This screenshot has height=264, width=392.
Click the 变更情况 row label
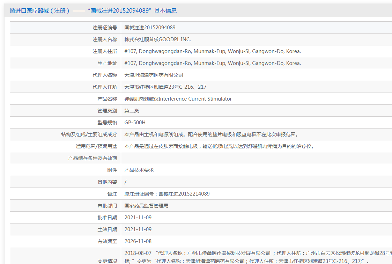click(x=107, y=261)
